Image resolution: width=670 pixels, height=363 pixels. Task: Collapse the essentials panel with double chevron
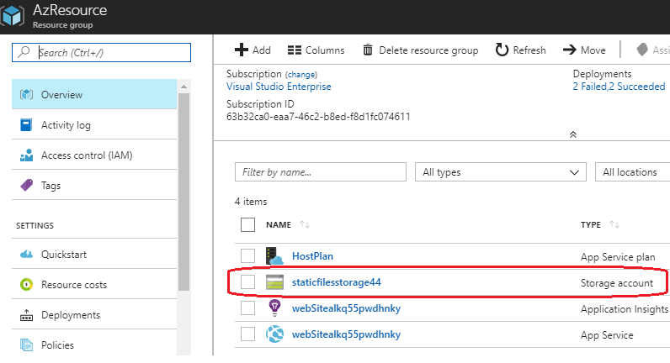(x=573, y=134)
